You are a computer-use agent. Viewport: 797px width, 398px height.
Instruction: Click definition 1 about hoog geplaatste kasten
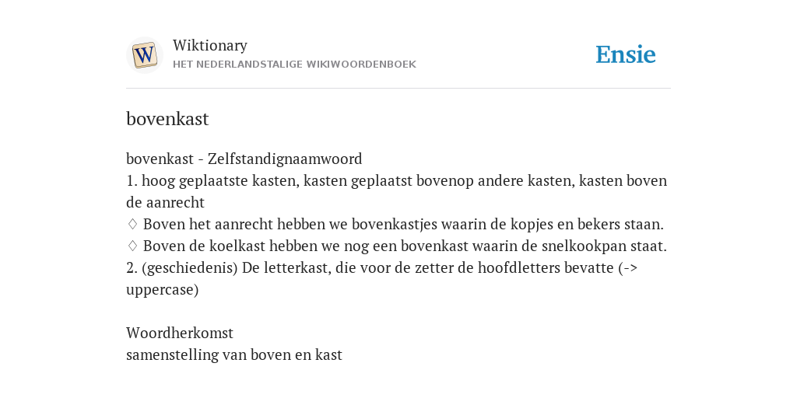click(x=396, y=191)
